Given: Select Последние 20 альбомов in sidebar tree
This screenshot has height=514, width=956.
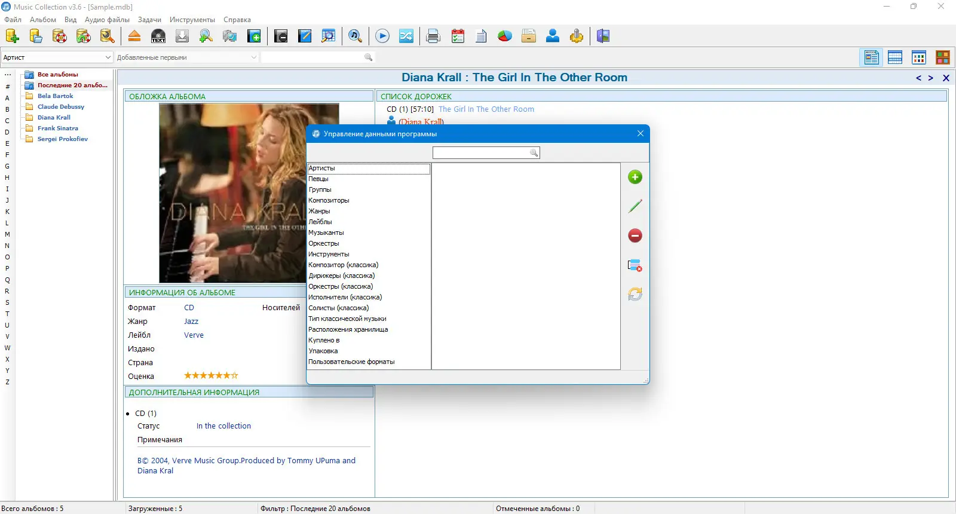Looking at the screenshot, I should [72, 85].
